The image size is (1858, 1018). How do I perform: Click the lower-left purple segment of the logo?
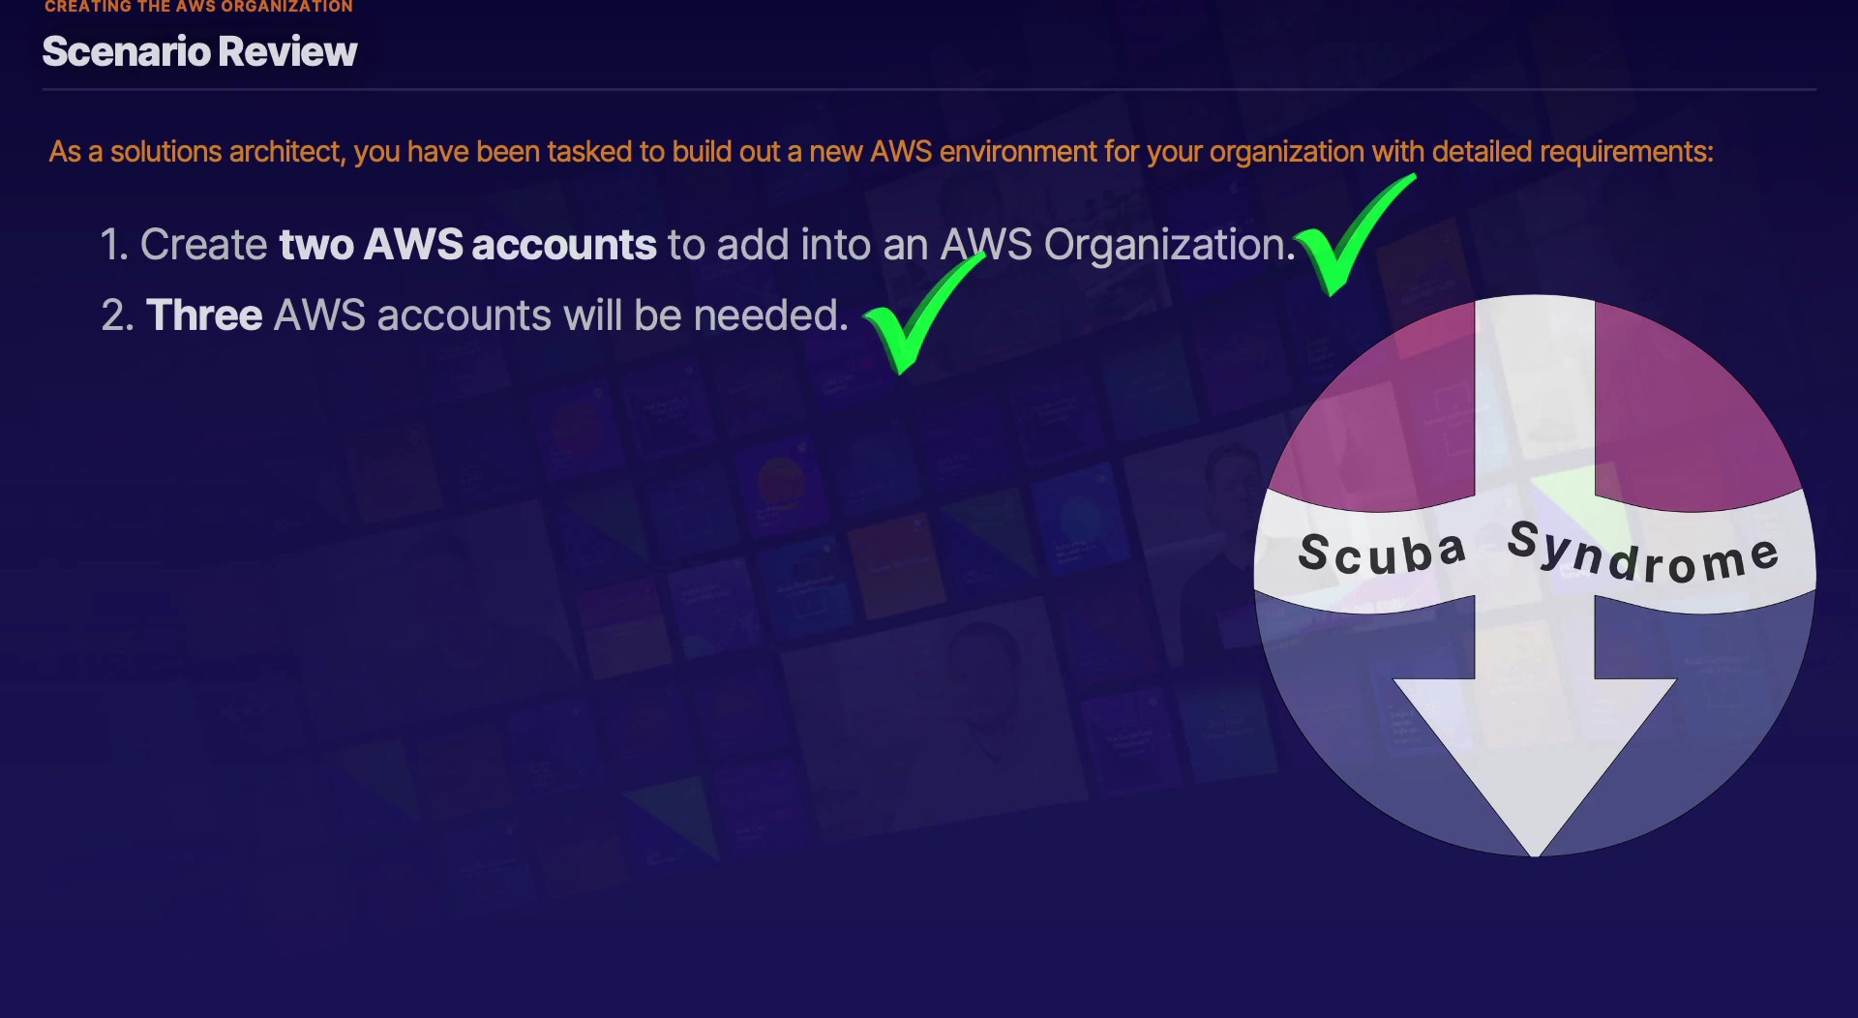1355,697
